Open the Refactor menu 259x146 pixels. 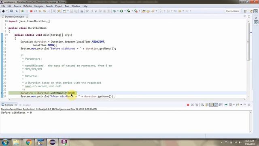28,6
